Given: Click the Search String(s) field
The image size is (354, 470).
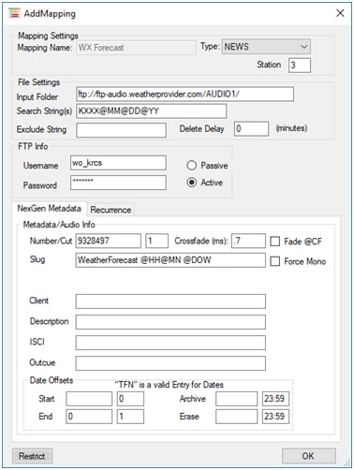Looking at the screenshot, I should point(152,111).
